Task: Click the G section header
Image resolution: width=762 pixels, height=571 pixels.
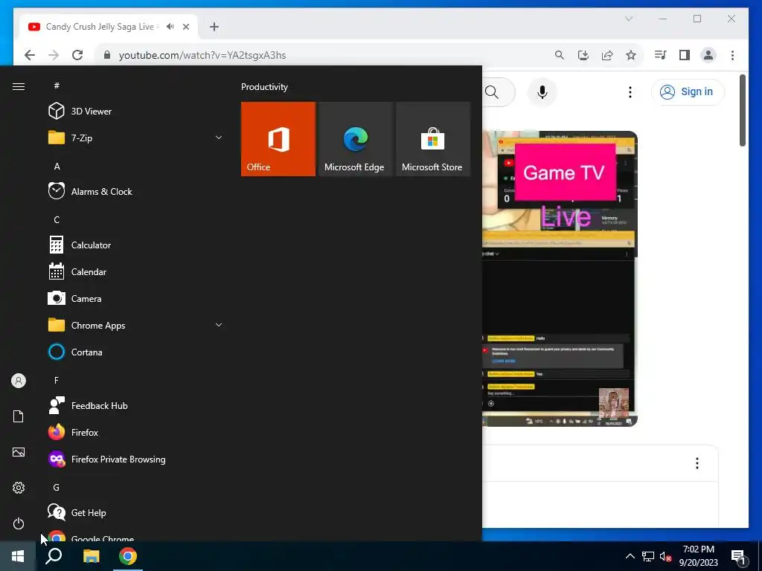Action: click(x=57, y=487)
